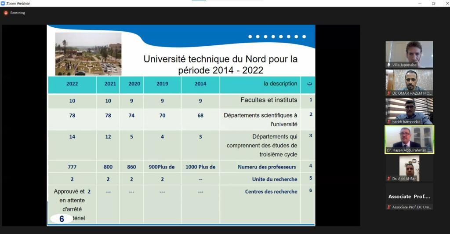Image resolution: width=450 pixels, height=234 pixels.
Task: Select the Associate Prof. name-only participant tile
Action: pyautogui.click(x=409, y=197)
